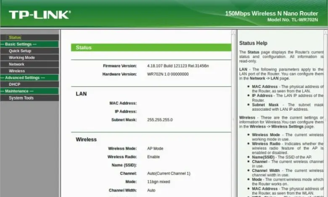This screenshot has width=328, height=197.
Task: Click Wireless Radio entry in help list
Action: point(266,144)
